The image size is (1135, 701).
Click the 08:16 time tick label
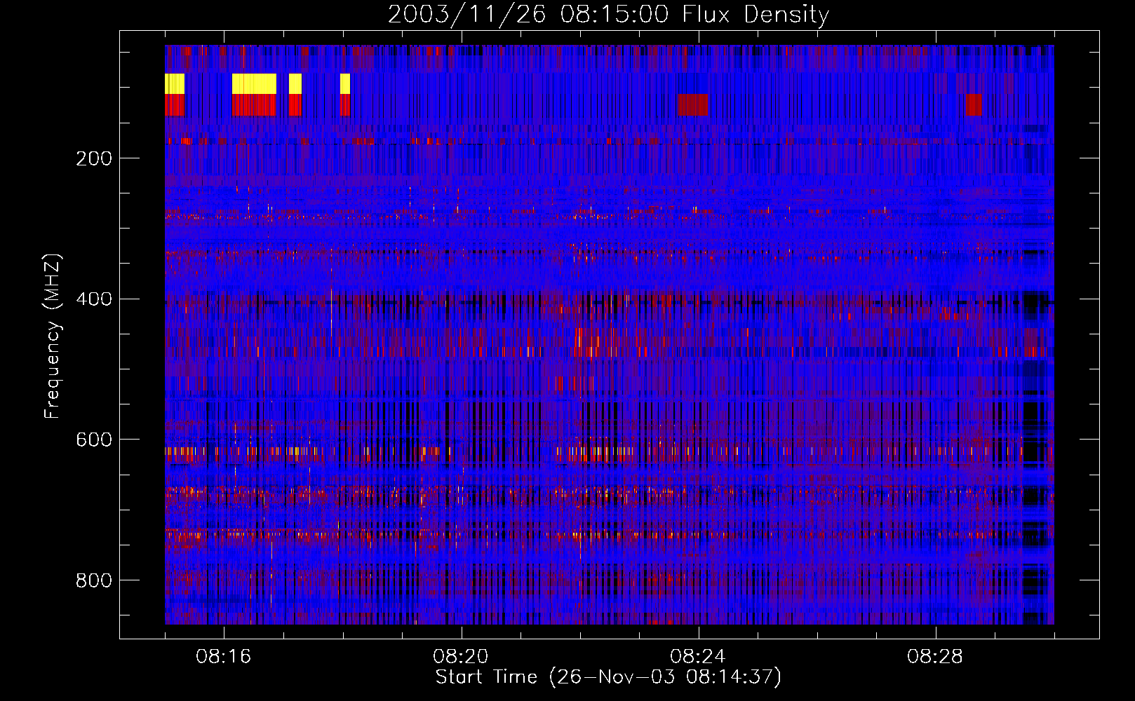point(224,657)
